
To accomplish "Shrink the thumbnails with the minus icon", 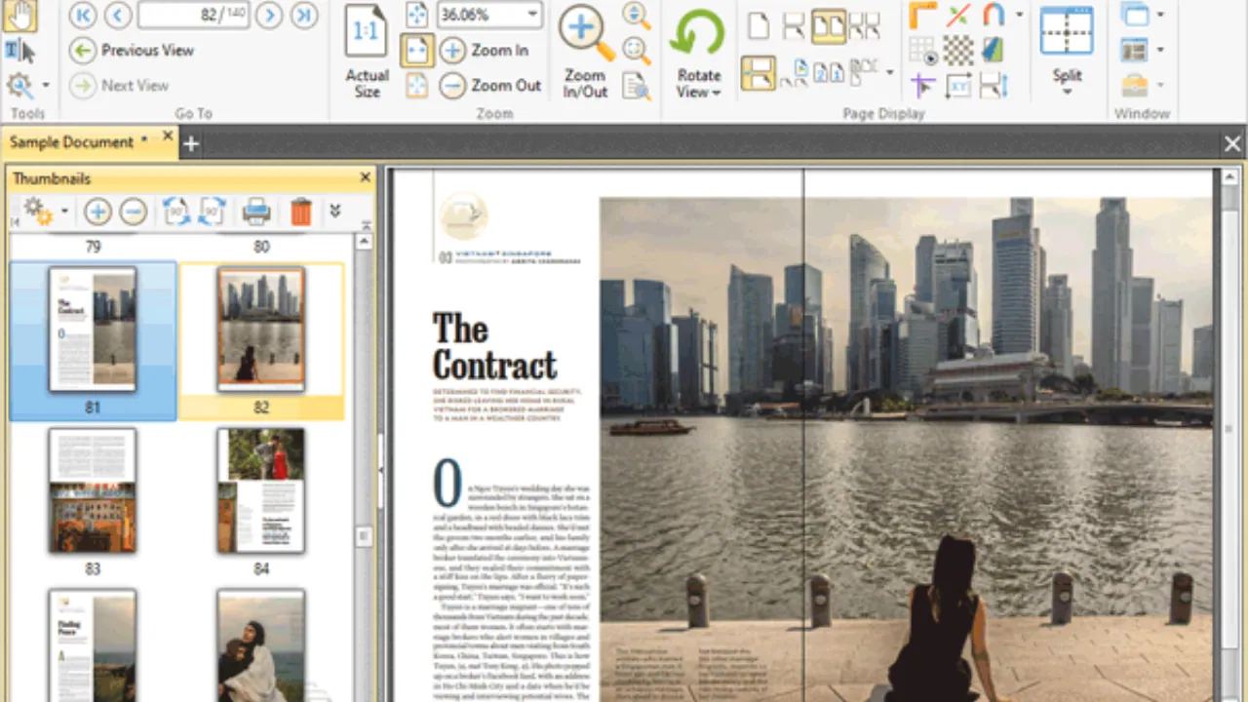I will pos(134,211).
